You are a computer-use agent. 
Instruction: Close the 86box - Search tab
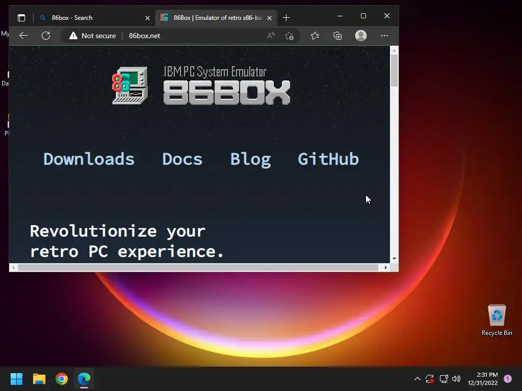point(147,18)
